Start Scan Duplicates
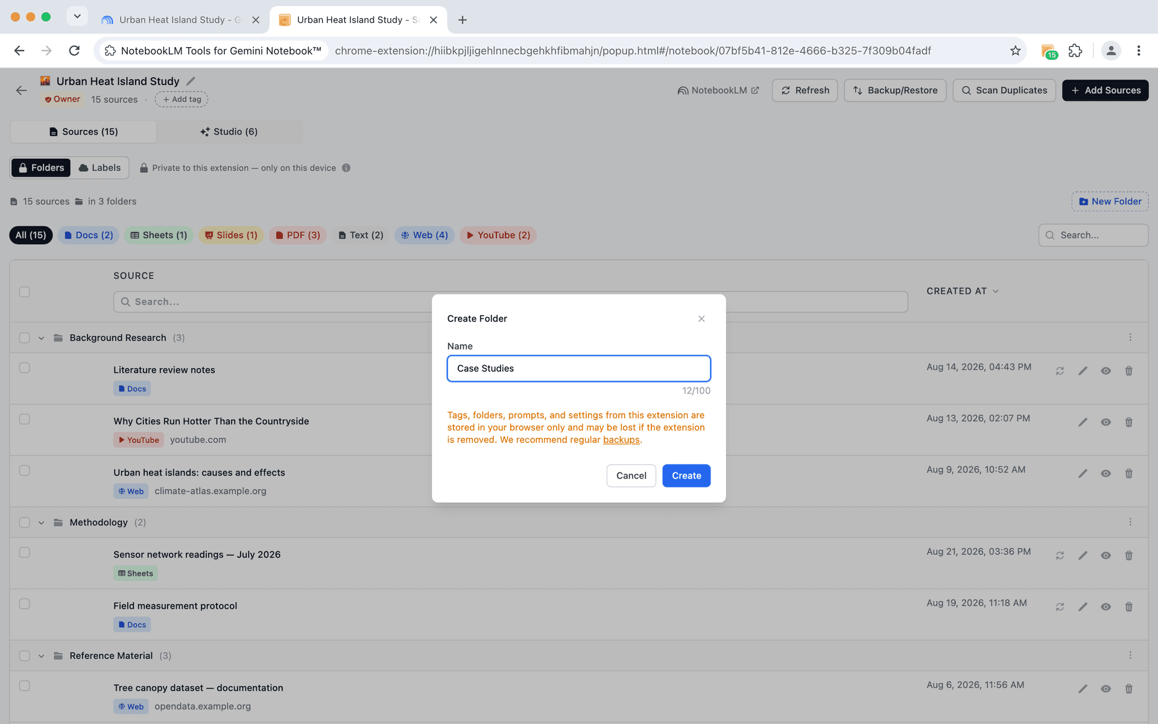 click(x=1004, y=91)
